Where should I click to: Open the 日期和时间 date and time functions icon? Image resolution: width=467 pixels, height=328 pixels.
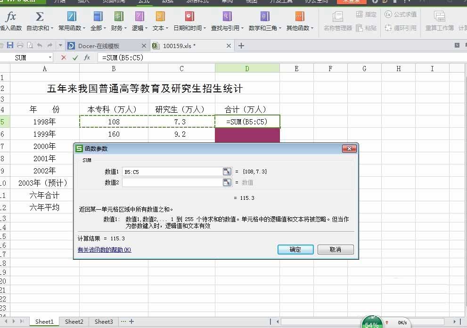point(189,16)
